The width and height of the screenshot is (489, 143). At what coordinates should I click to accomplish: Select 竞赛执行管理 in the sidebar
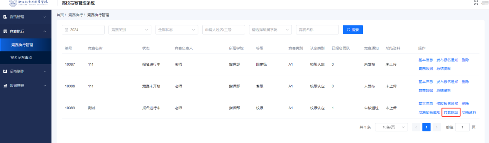25,45
